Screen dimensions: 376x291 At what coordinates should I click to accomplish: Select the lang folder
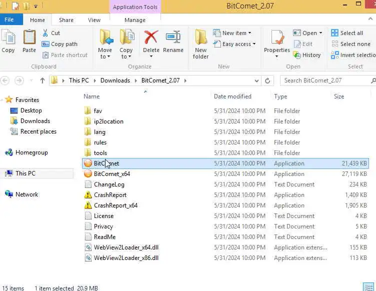(x=99, y=132)
